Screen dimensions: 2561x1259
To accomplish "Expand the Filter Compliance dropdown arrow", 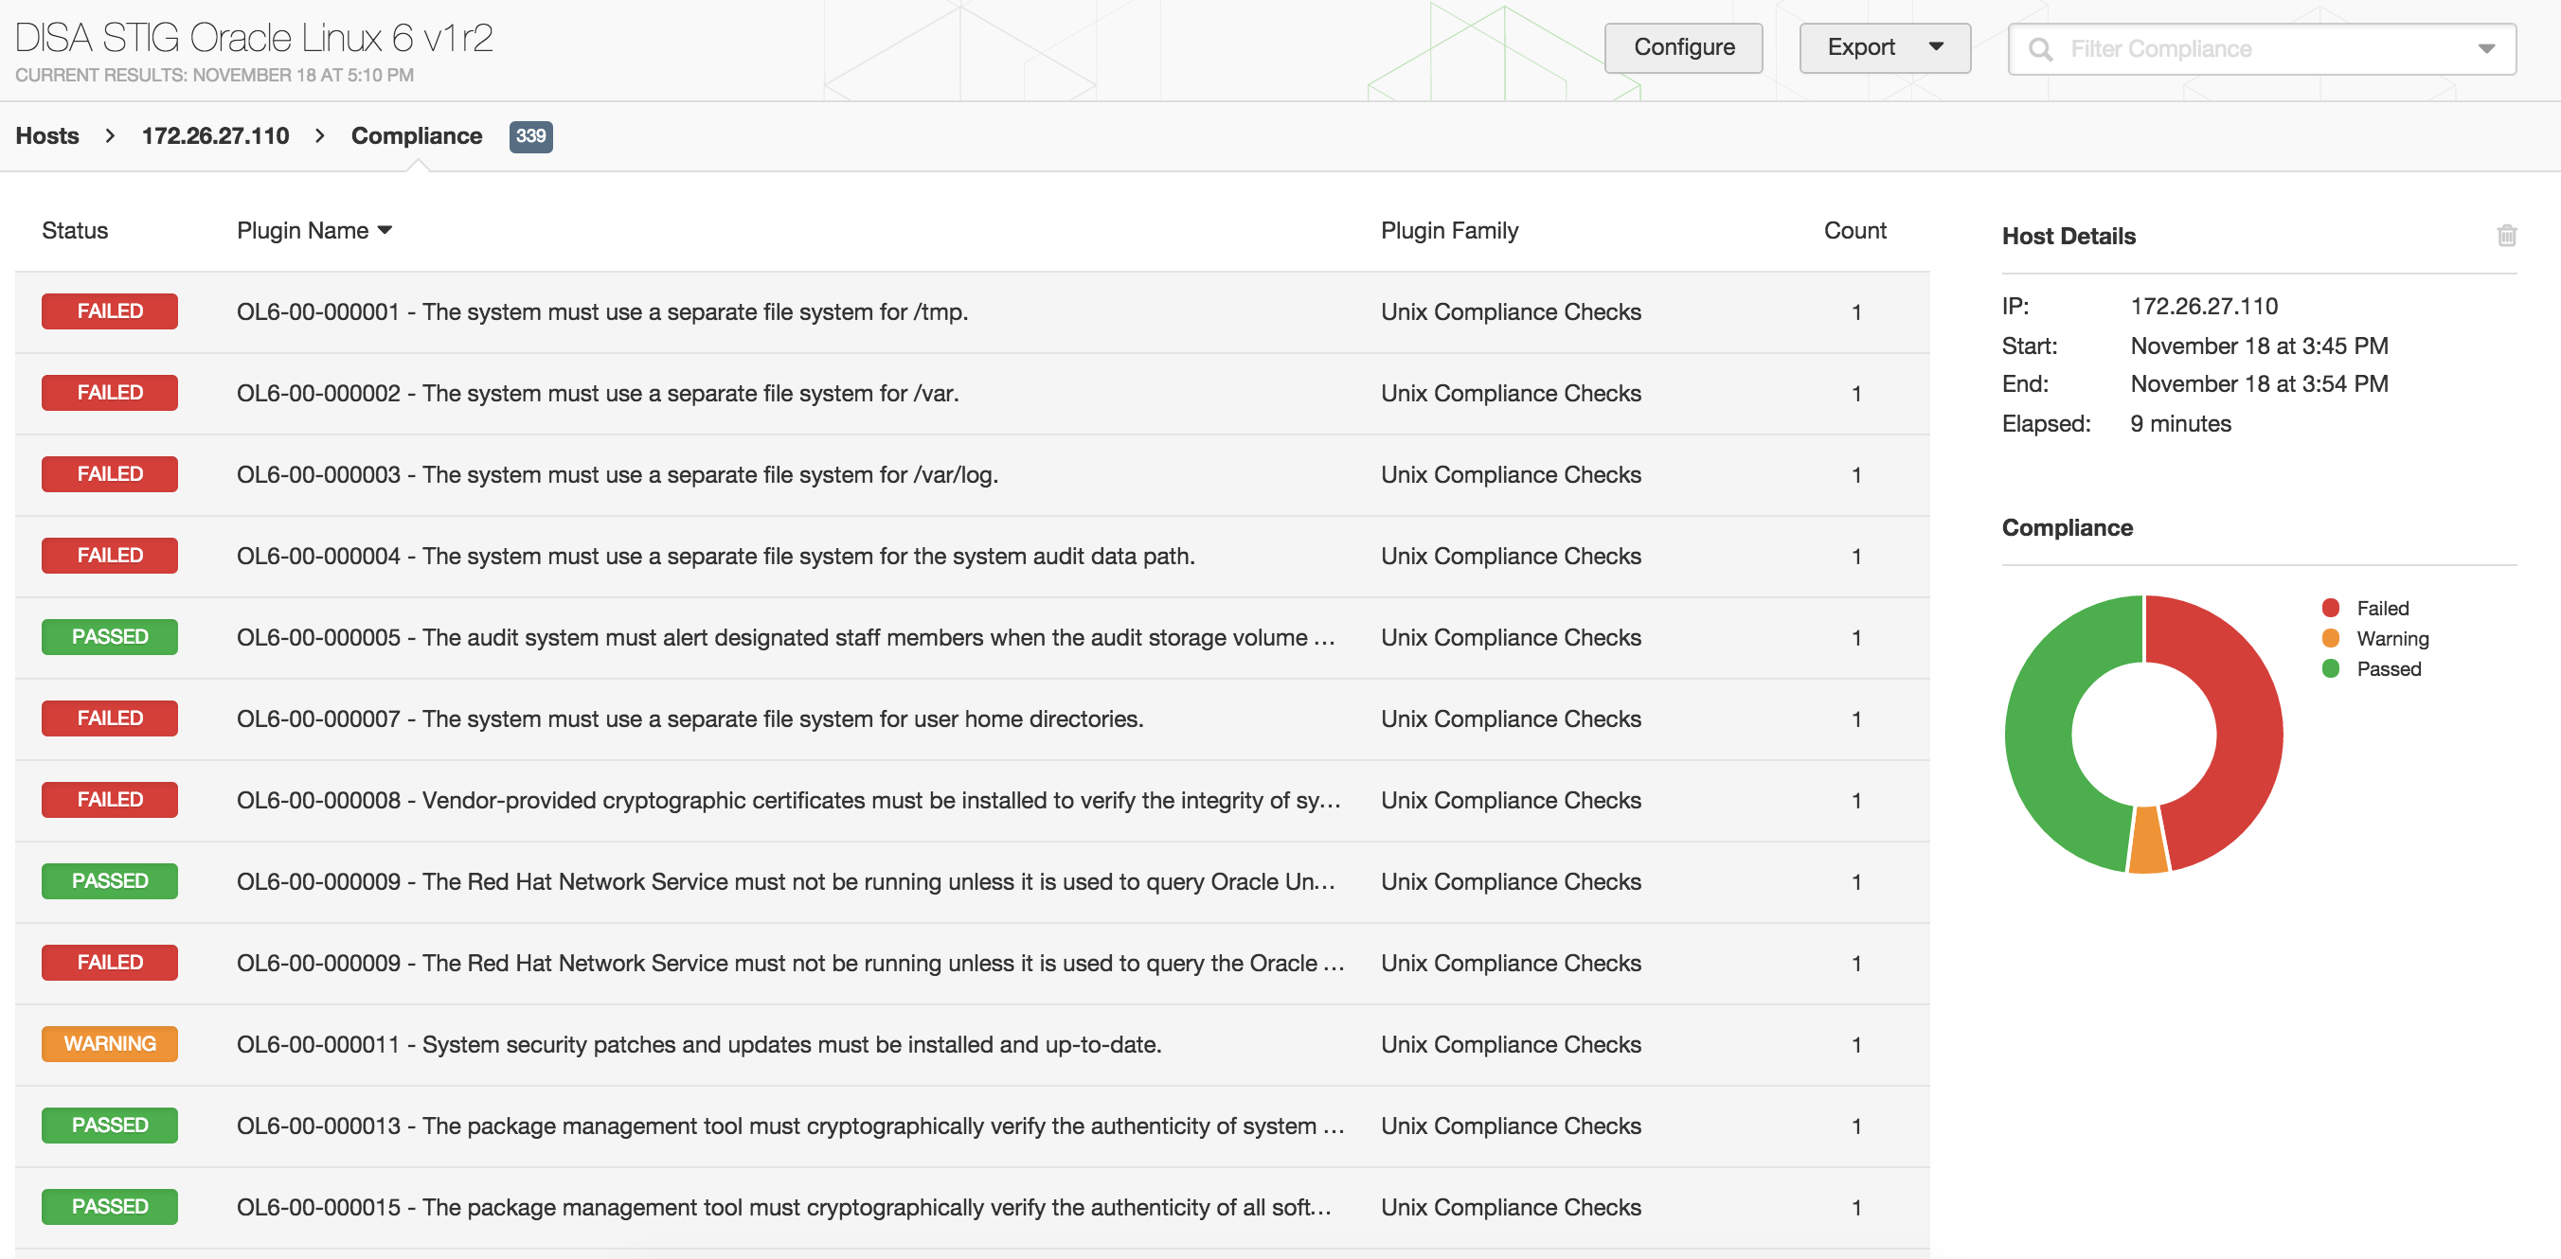I will 2485,48.
